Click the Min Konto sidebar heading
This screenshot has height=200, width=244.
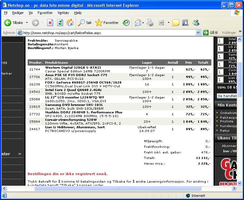click(227, 105)
